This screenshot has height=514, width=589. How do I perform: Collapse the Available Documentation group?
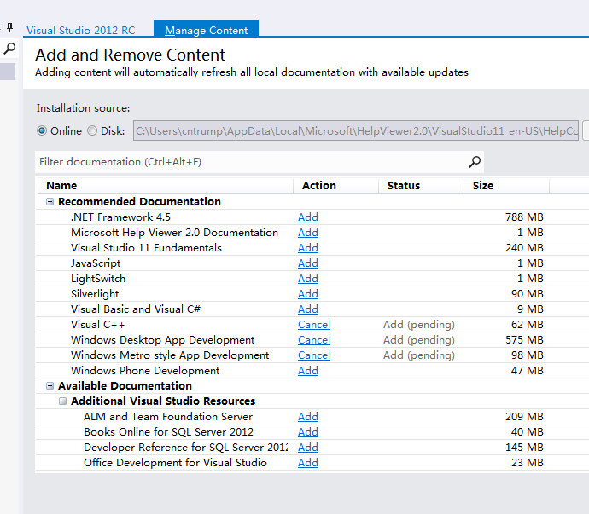[50, 385]
